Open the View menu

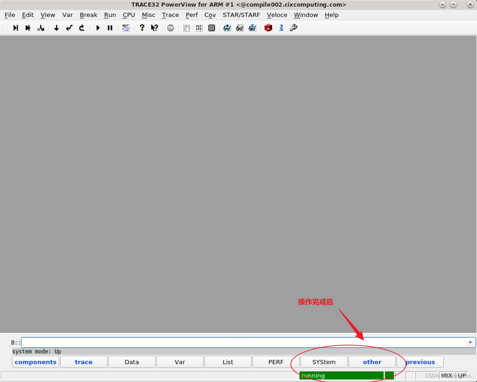point(48,15)
